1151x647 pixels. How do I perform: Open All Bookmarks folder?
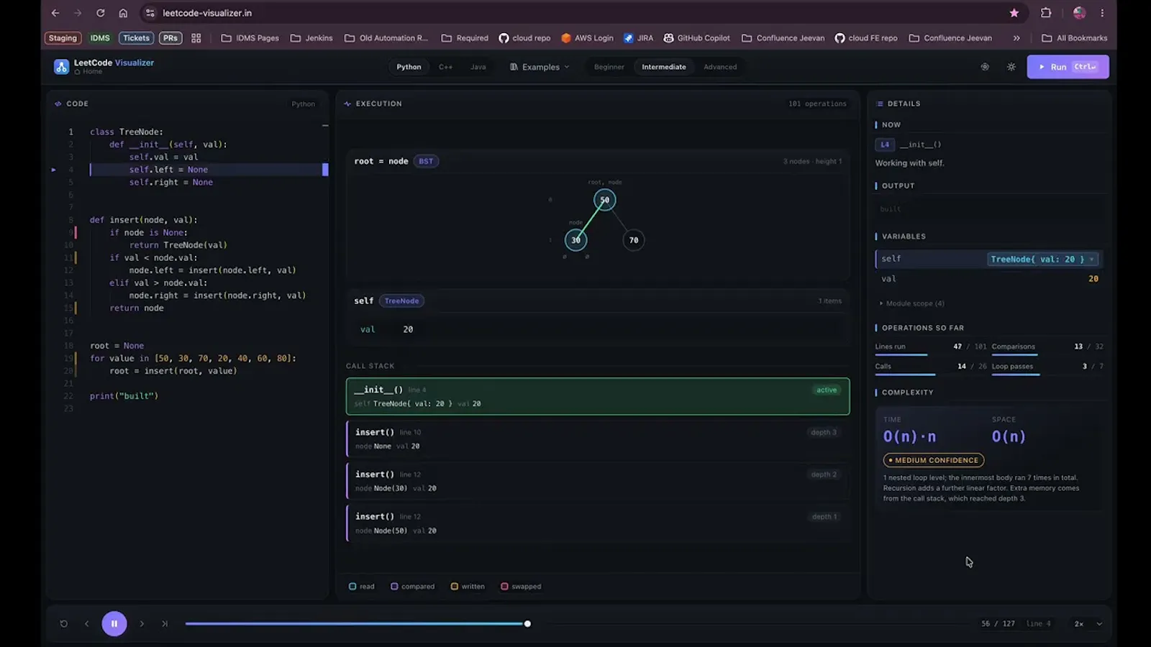point(1075,38)
